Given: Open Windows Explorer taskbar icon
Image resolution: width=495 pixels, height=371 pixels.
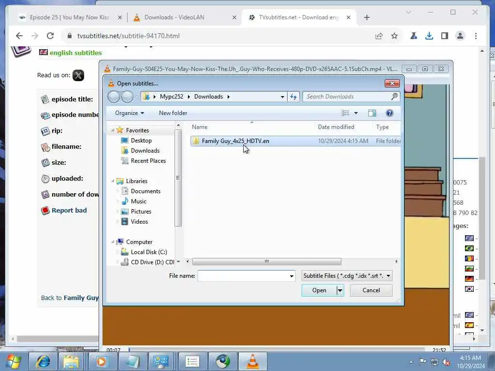Looking at the screenshot, I should click(x=71, y=361).
